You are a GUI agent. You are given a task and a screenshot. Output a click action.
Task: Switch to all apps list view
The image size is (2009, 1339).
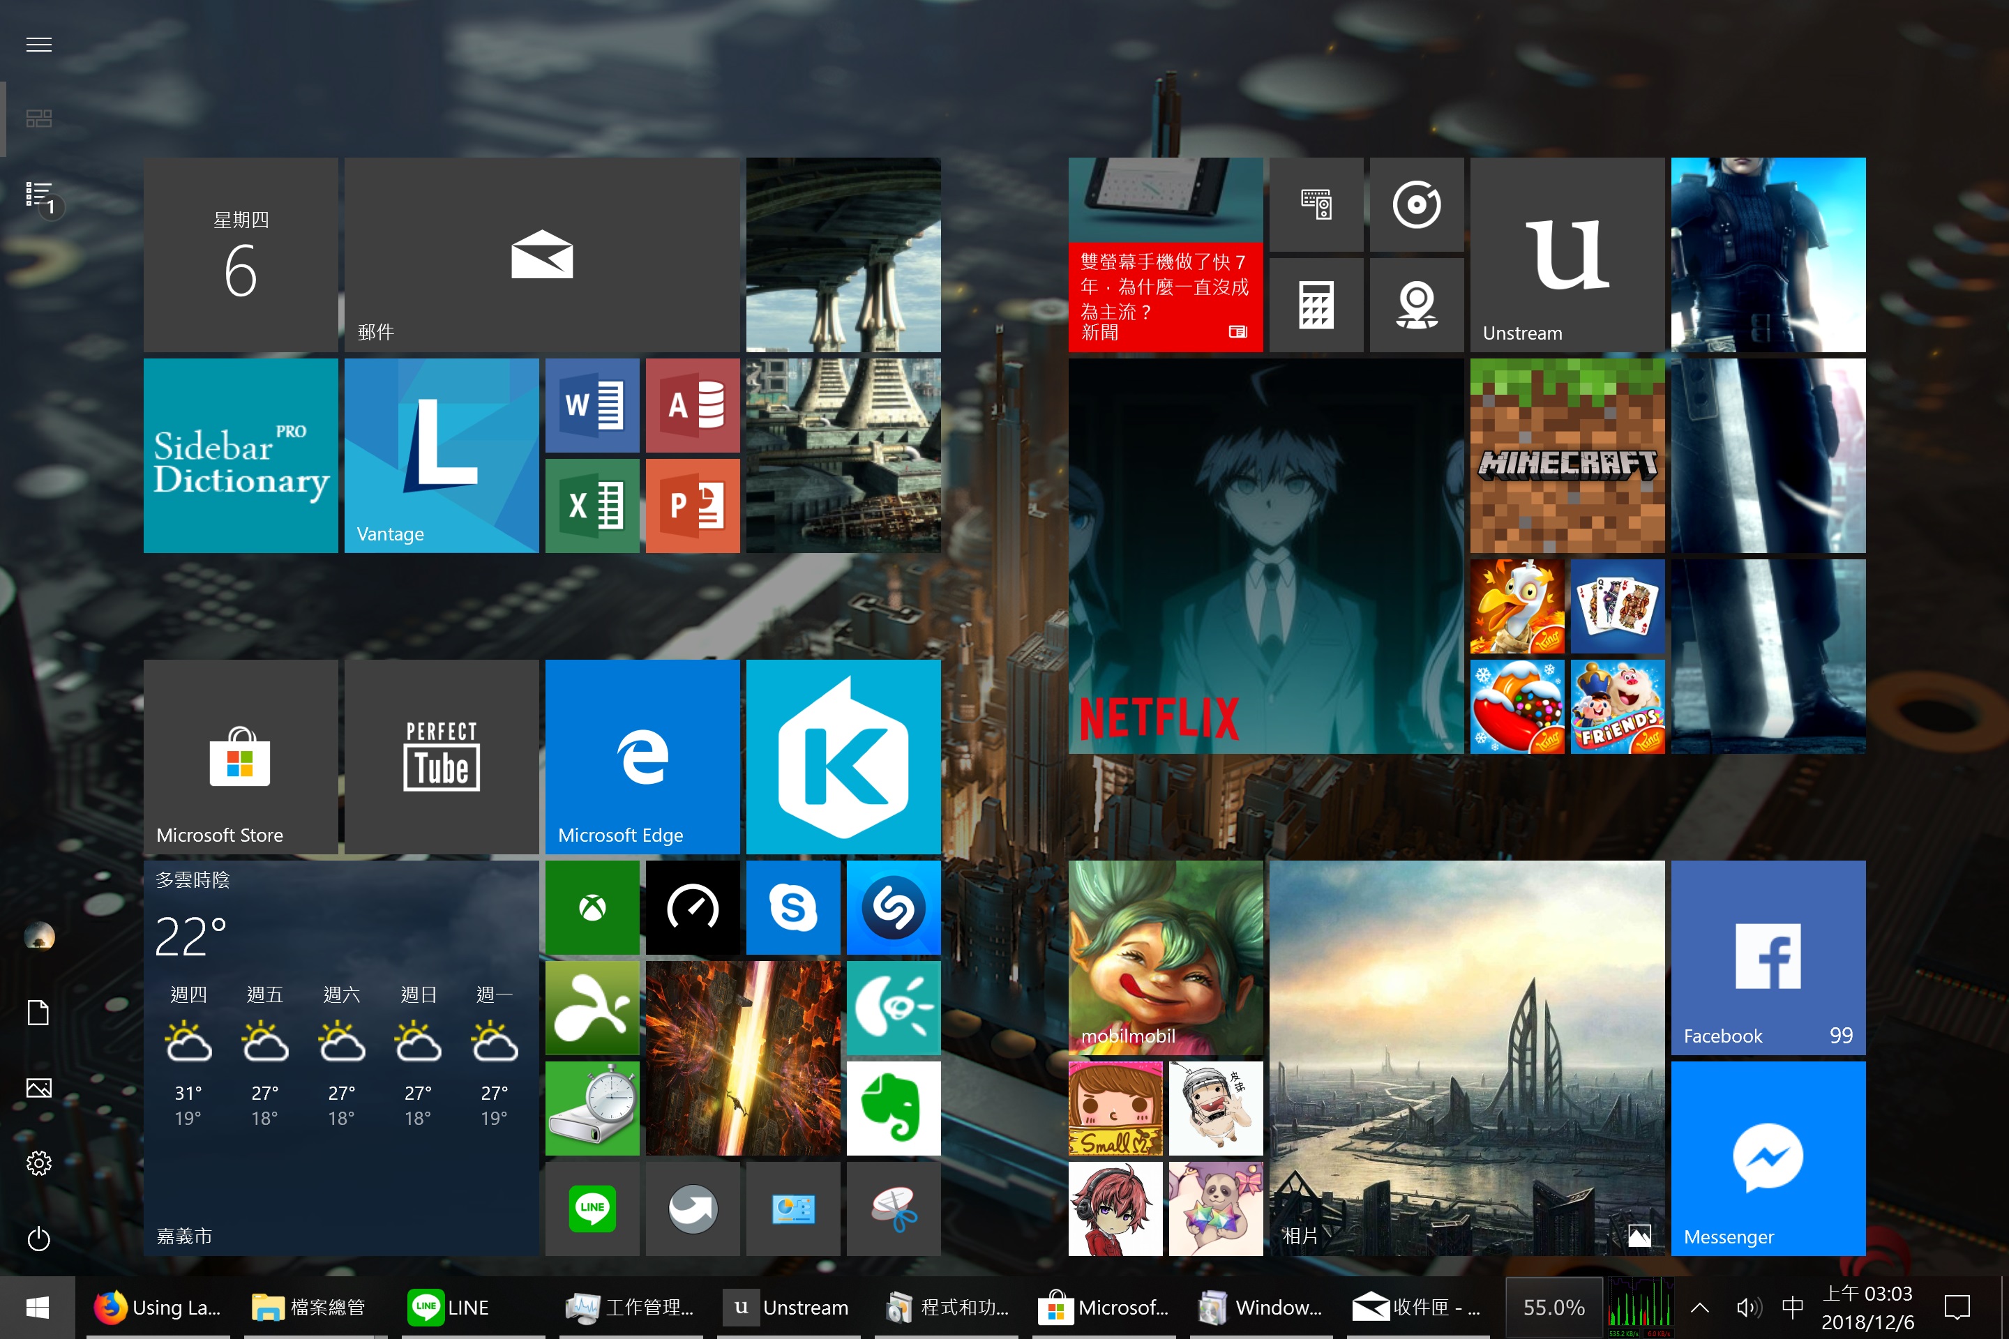(x=38, y=195)
